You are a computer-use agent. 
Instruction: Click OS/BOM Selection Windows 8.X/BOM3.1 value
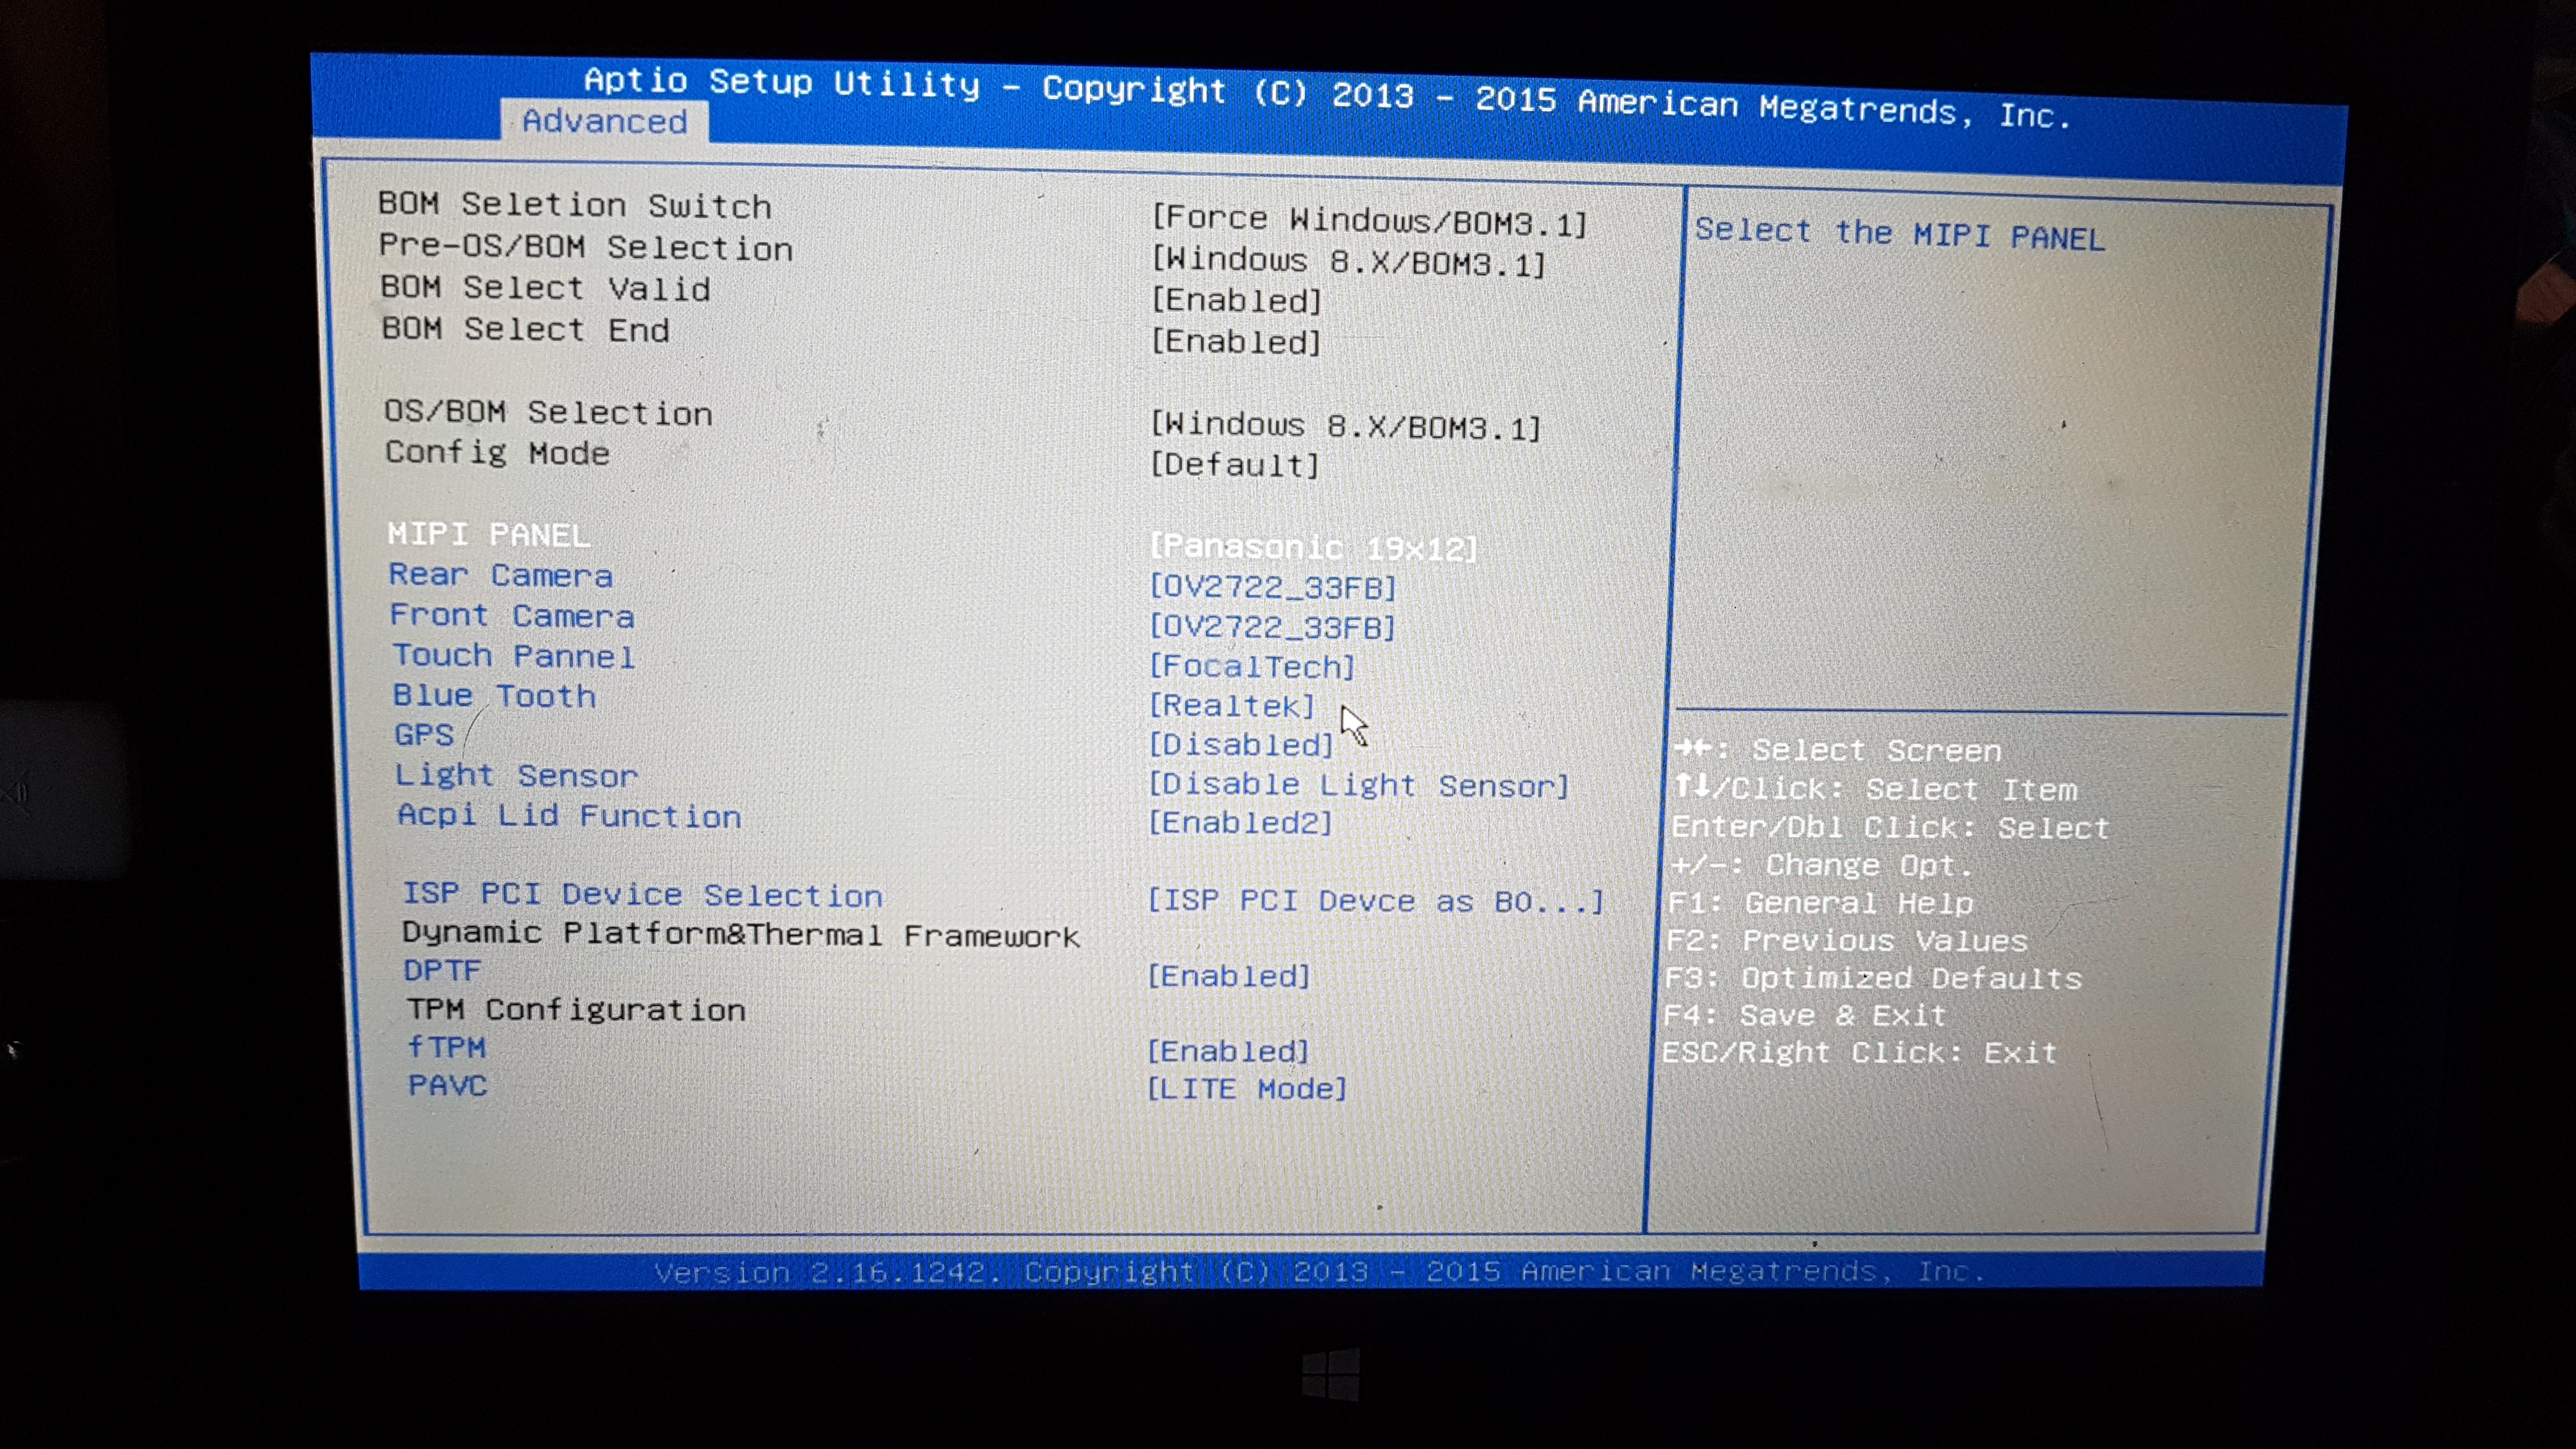coord(1346,426)
